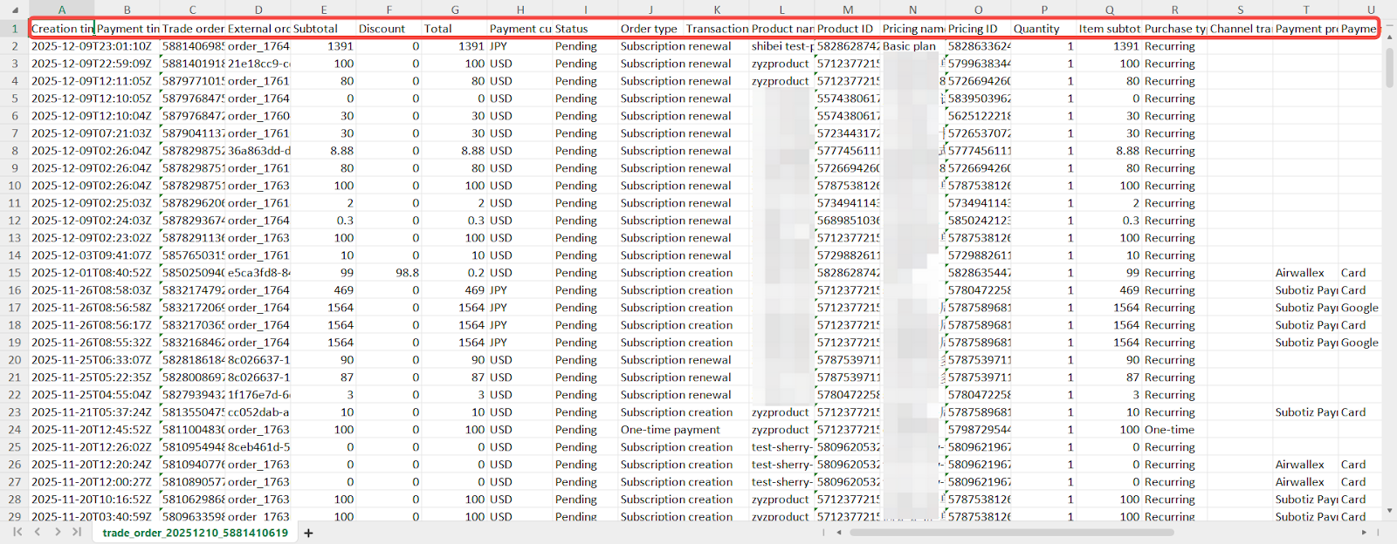Select column E header
Viewport: 1397px width, 544px height.
coord(324,10)
